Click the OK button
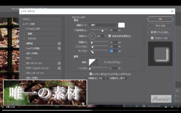Screen dimensions: 181x113 point(160,19)
